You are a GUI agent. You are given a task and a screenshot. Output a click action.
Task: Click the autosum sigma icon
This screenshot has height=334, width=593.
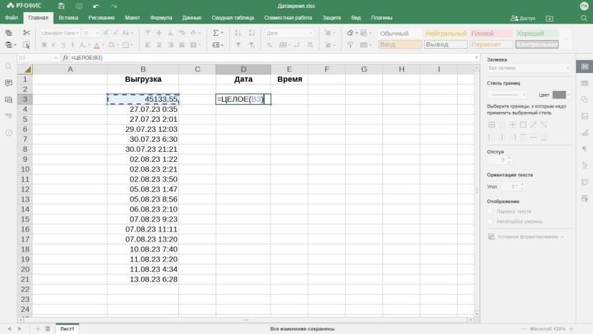(216, 33)
